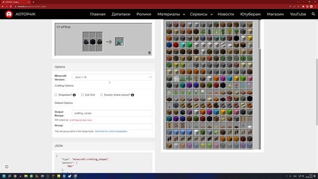Click the browser back arrow
This screenshot has height=179, width=318.
coord(2,6)
